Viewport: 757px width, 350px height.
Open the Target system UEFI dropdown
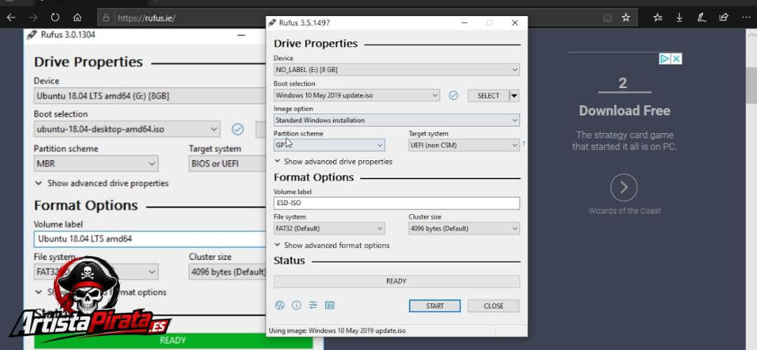pos(464,145)
